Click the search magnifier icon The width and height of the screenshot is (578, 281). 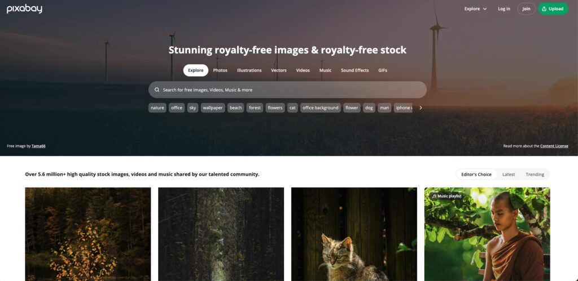click(157, 90)
